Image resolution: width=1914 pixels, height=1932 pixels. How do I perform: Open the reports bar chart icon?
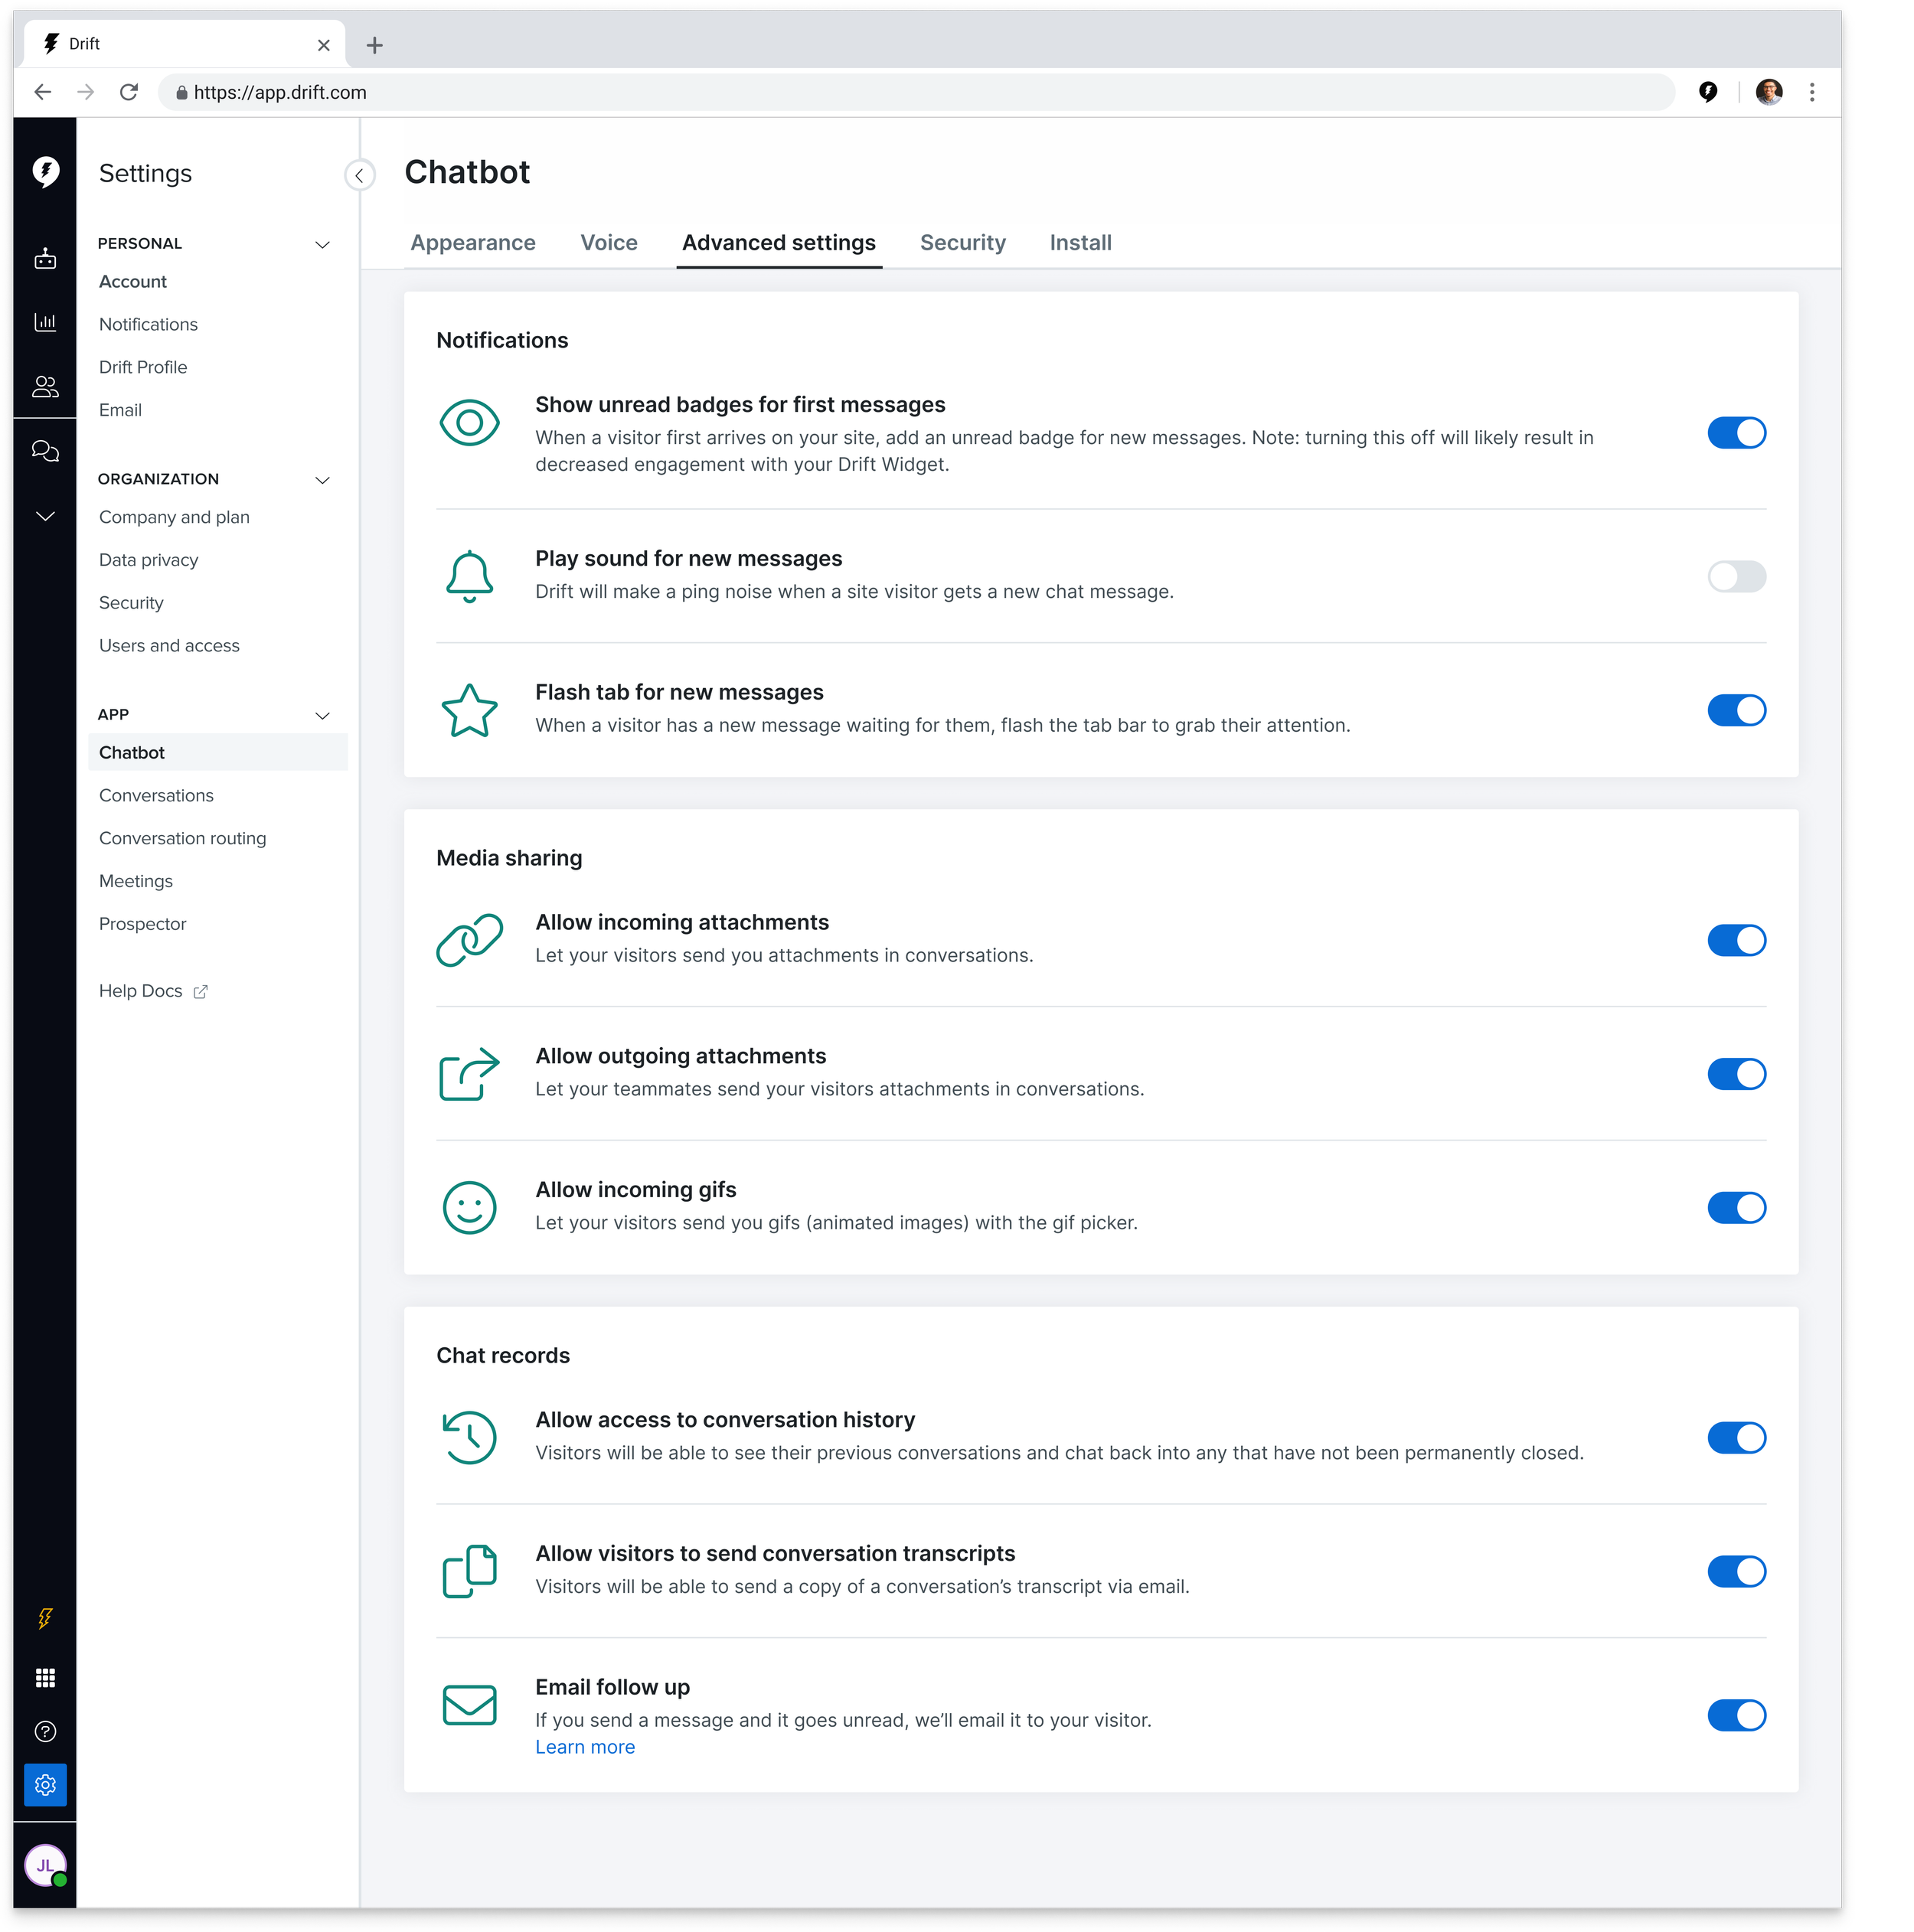pos(45,322)
